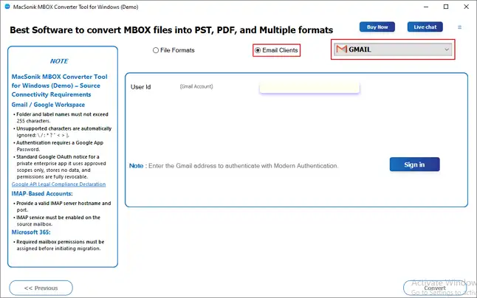Image resolution: width=477 pixels, height=298 pixels.
Task: Expand the GMAIL email client dropdown arrow
Action: click(x=447, y=49)
